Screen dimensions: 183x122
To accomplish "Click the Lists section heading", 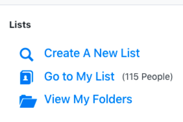I will pos(20,25).
